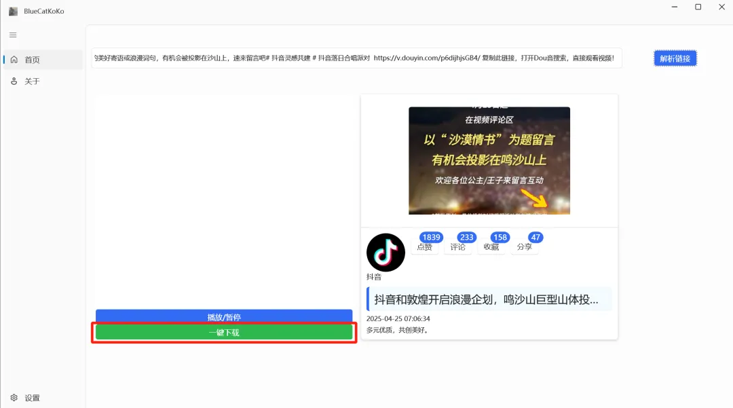Screen dimensions: 733x408
Task: Click the signature text 多元优质，共创美好。
Action: (398, 330)
